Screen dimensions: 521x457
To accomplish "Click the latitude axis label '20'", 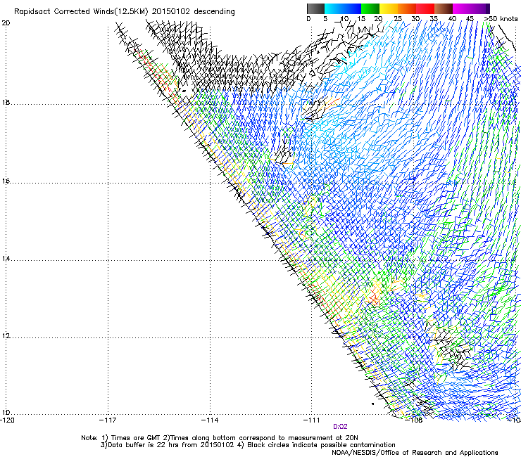I will pyautogui.click(x=6, y=23).
